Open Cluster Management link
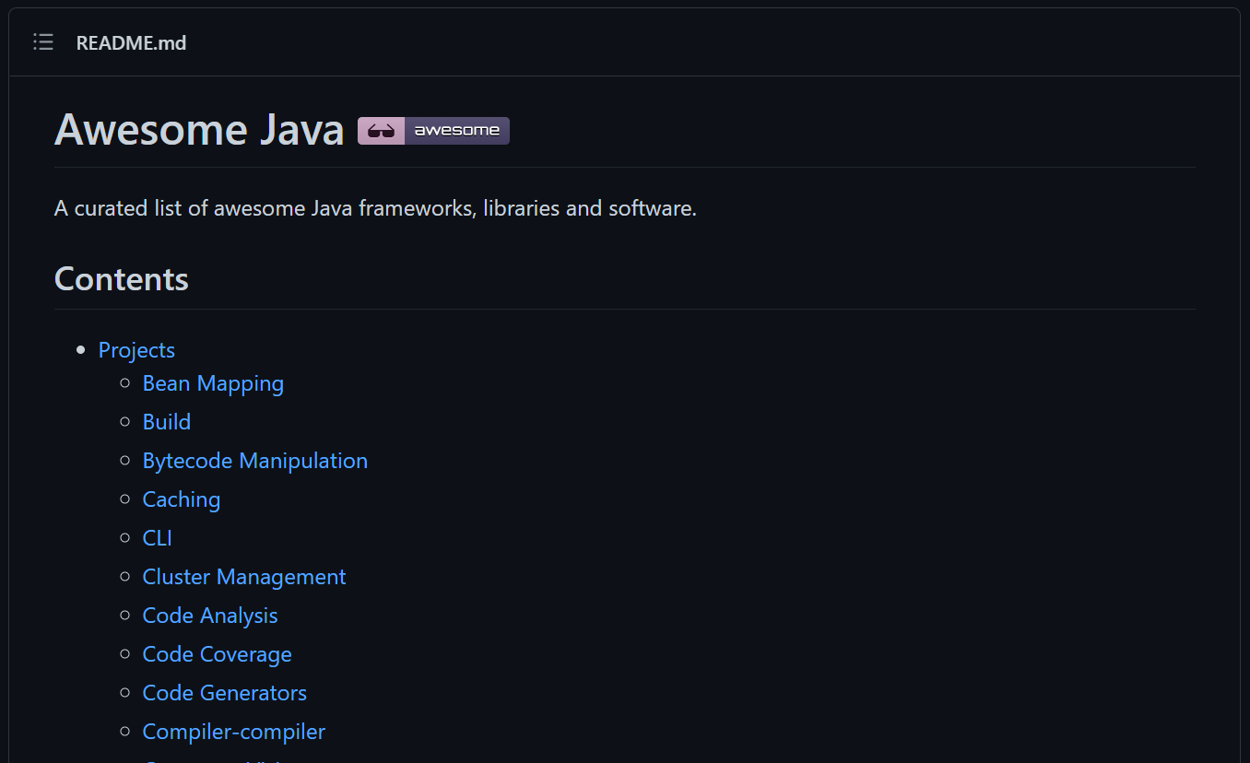The height and width of the screenshot is (763, 1250). point(244,577)
